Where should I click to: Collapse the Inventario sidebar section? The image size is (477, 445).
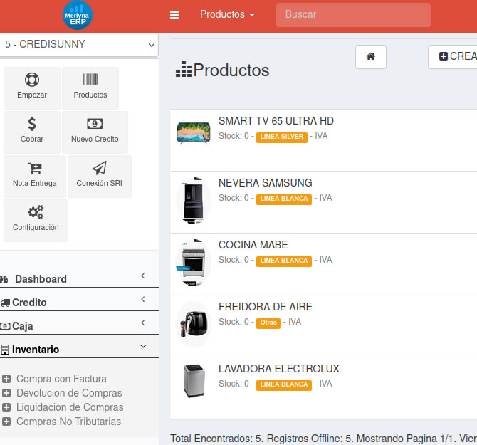pyautogui.click(x=79, y=350)
